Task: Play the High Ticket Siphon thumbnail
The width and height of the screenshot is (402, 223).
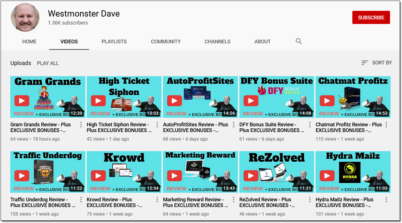Action: (x=124, y=97)
